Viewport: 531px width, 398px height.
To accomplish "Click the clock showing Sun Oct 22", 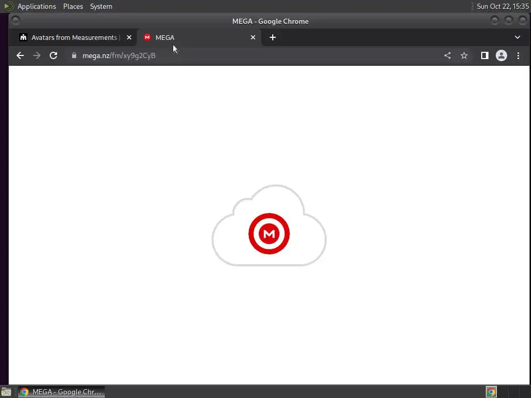I will (502, 6).
